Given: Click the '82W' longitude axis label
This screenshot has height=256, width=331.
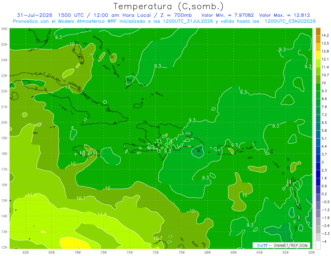Looking at the screenshot, I should click(26, 252).
